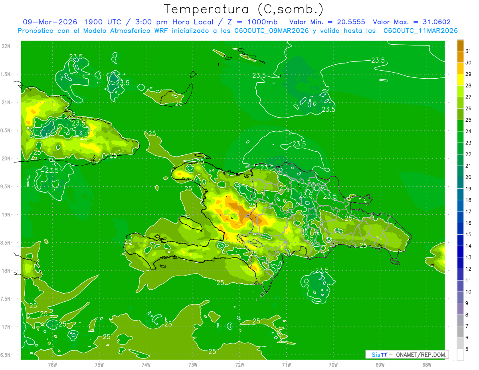The image size is (479, 370).
Task: Select the "0600UTC_11MAR2026" valid-until time
Action: pos(420,30)
